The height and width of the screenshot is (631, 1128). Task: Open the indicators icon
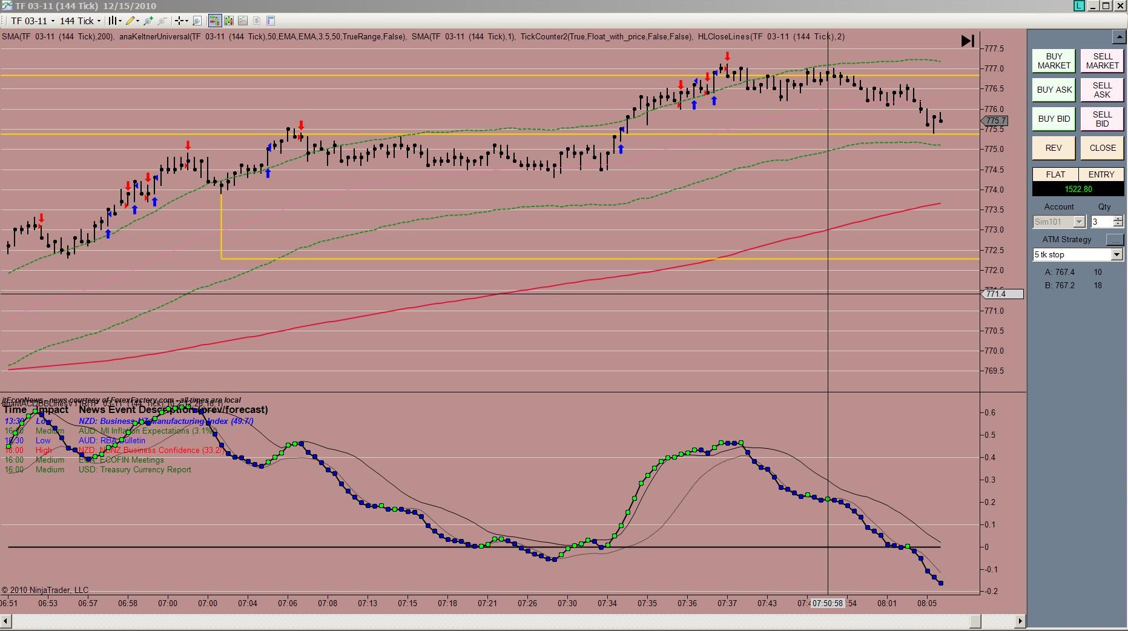(x=243, y=21)
